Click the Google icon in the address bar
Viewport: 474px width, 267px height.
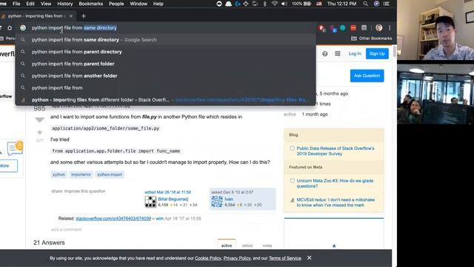(23, 28)
